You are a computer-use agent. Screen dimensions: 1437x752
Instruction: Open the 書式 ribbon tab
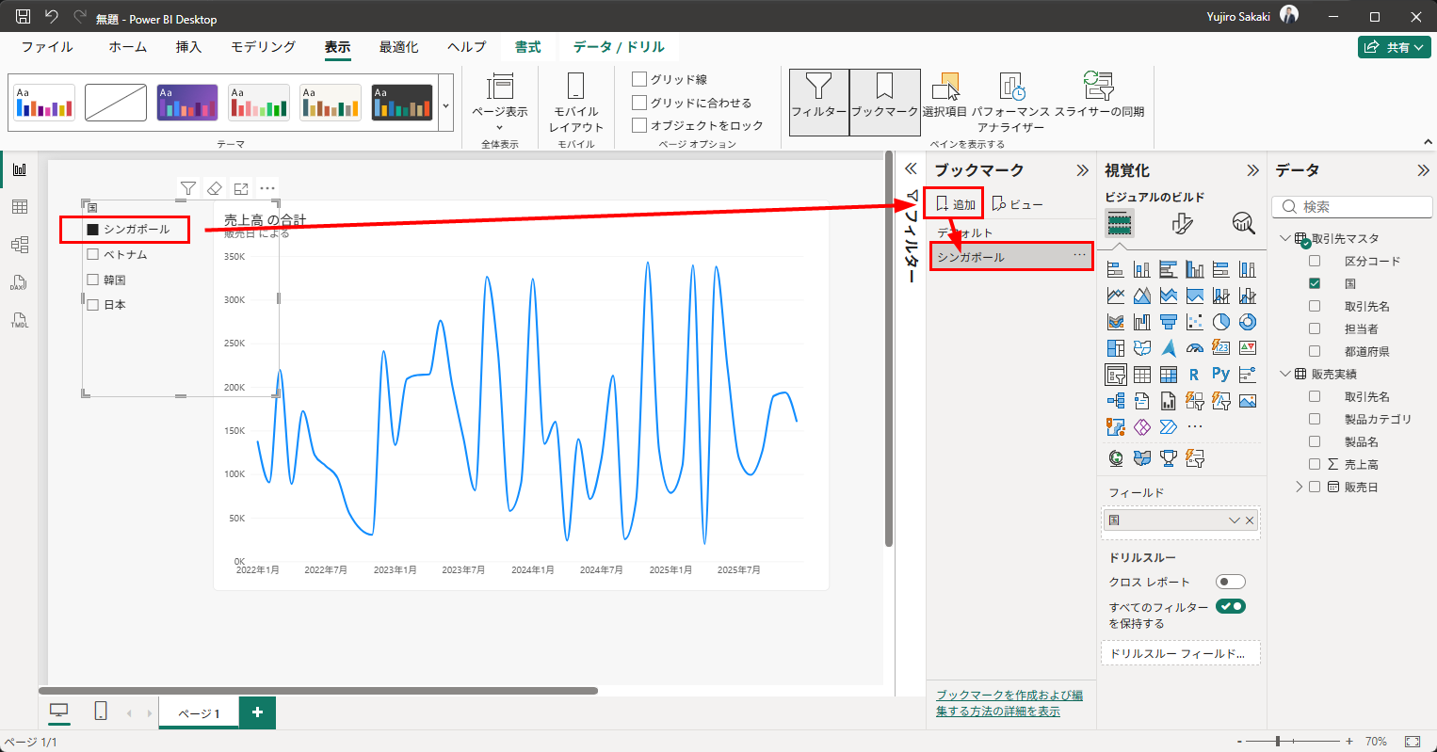click(528, 47)
